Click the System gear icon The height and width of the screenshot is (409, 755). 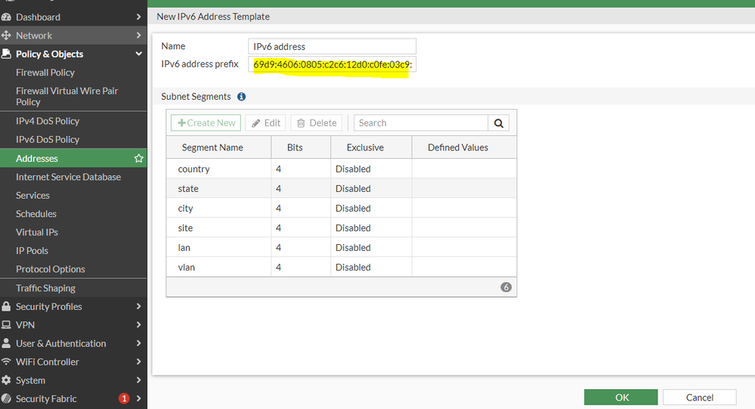tap(7, 380)
